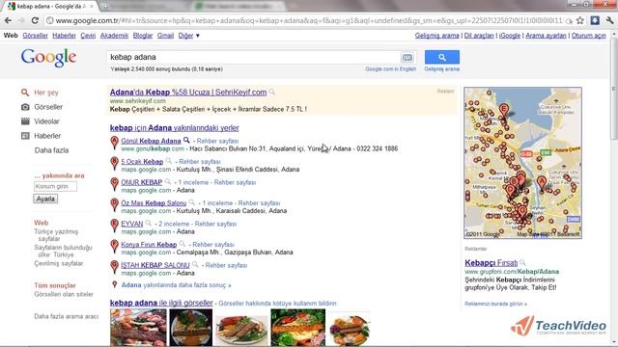The height and width of the screenshot is (347, 618).
Task: Click preview magnifier next to ONUR KEBAP
Action: coord(168,182)
